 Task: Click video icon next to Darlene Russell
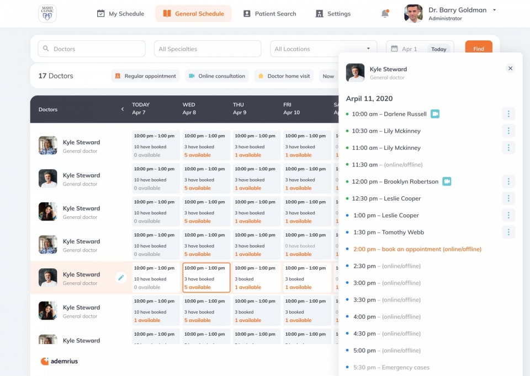click(x=435, y=114)
